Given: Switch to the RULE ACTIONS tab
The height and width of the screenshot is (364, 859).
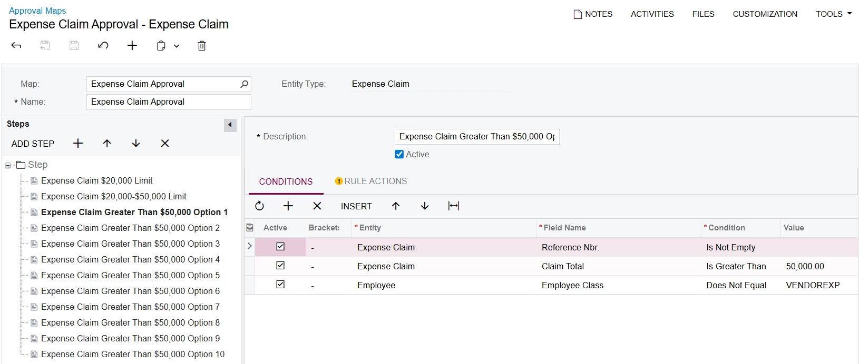Looking at the screenshot, I should coord(371,181).
